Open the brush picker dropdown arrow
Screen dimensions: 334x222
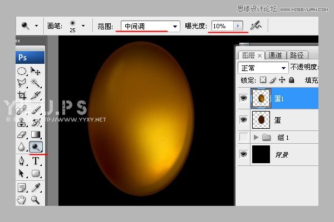click(83, 26)
